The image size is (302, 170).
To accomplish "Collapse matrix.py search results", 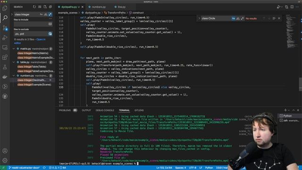I will coord(14,49).
